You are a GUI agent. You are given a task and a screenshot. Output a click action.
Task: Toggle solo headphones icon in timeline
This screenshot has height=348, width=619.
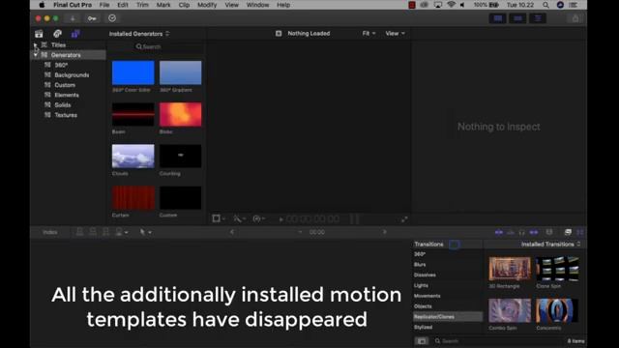coord(522,232)
